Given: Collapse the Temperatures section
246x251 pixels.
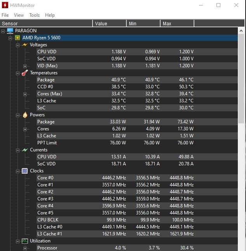Looking at the screenshot, I should pos(17,73).
